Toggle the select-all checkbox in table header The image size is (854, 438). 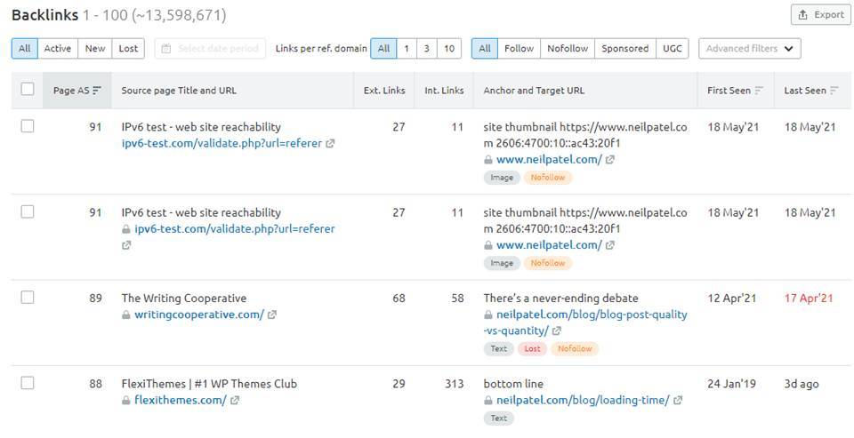click(x=28, y=89)
